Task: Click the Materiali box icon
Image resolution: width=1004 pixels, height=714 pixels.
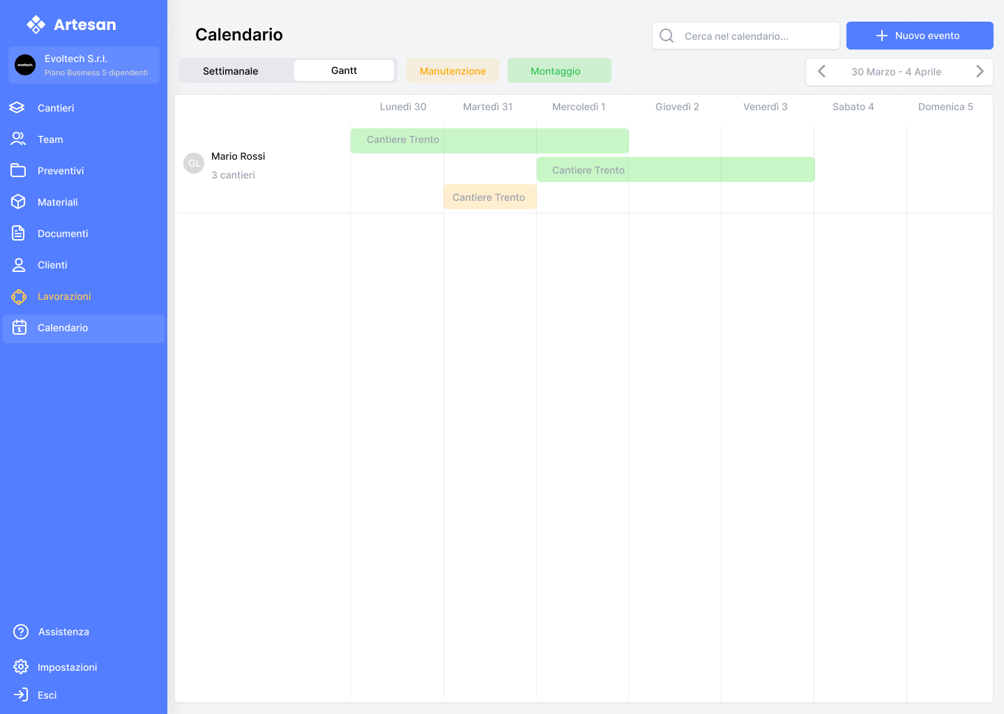Action: pos(18,202)
